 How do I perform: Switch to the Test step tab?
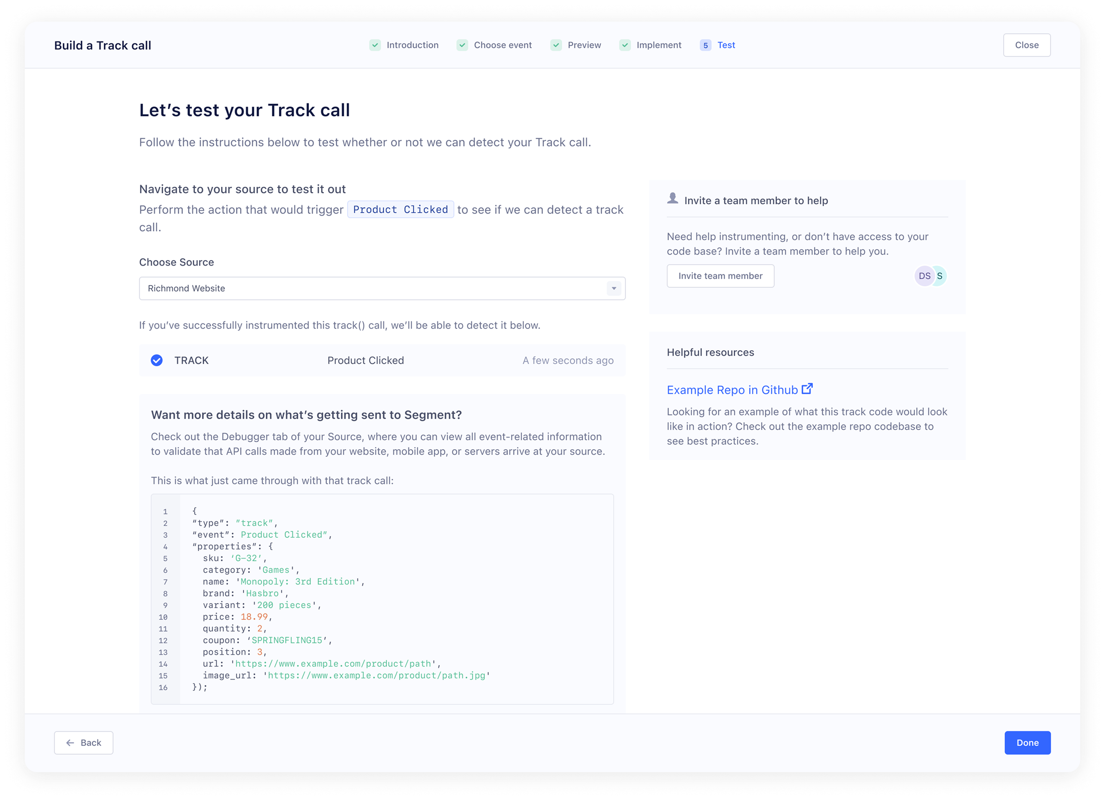click(725, 45)
